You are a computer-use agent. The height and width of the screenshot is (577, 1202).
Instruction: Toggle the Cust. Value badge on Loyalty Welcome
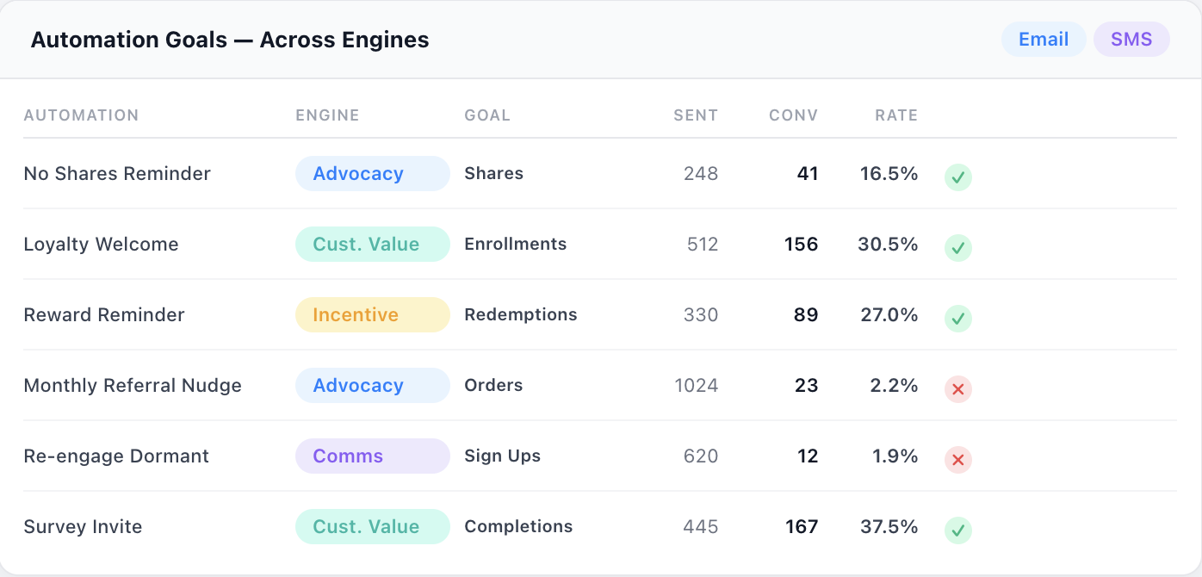pyautogui.click(x=372, y=244)
